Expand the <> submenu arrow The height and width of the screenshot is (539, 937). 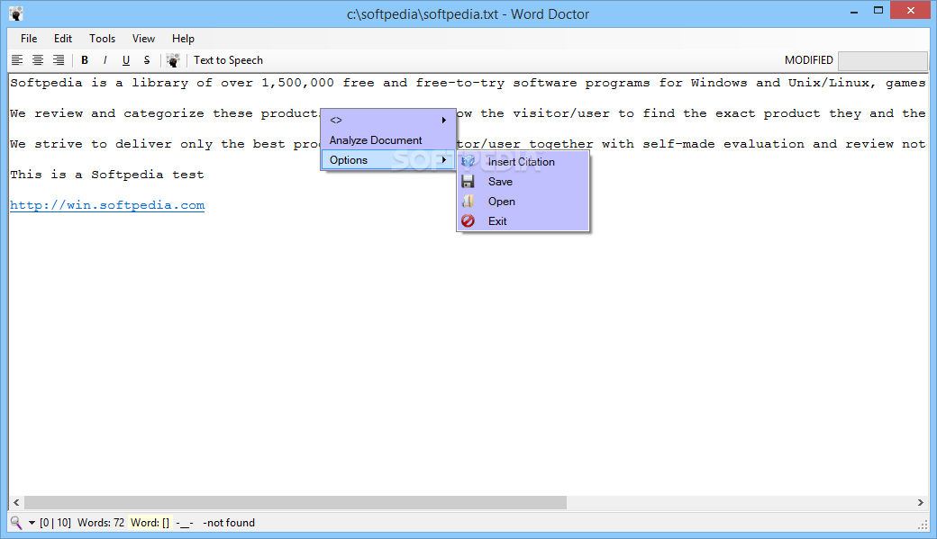(444, 120)
